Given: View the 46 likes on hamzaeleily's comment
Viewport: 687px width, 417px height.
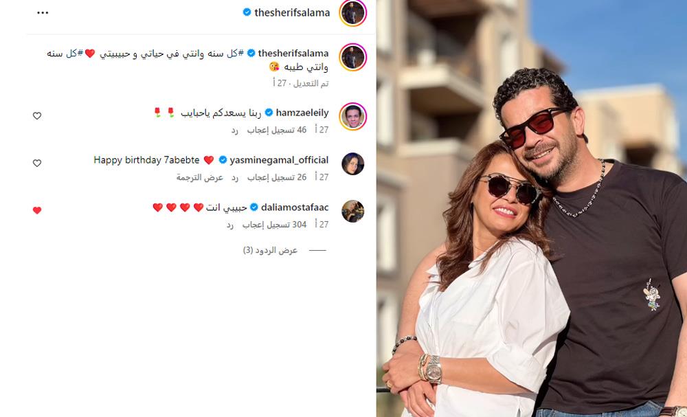Looking at the screenshot, I should coord(276,130).
